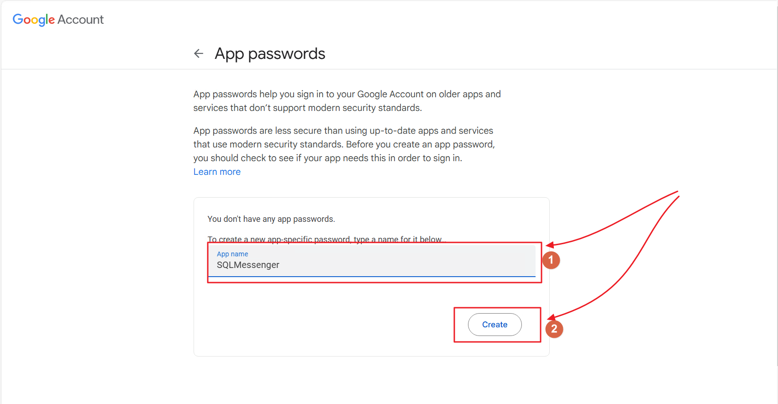Click the empty card area left of Create
This screenshot has height=404, width=778.
320,324
